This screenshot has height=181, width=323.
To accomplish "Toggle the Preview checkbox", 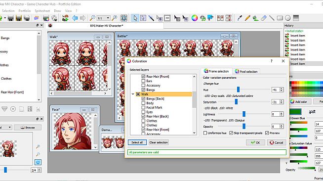I will [267, 133].
